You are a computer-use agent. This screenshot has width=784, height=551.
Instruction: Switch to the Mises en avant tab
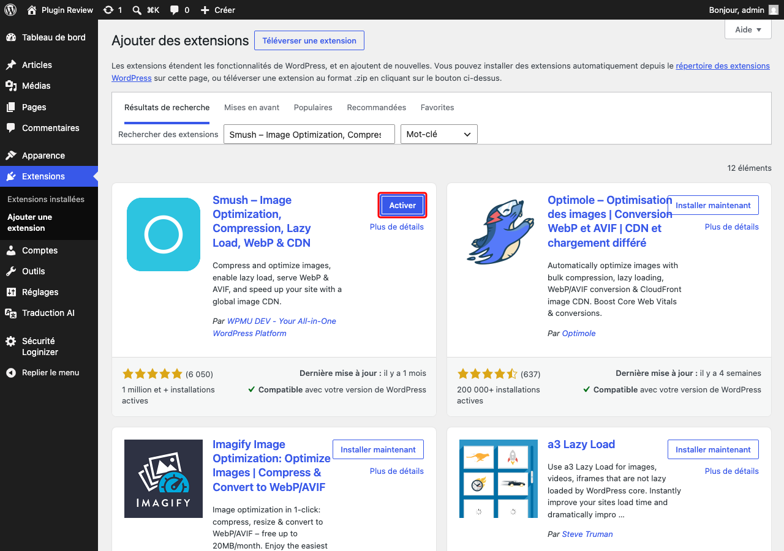(x=252, y=108)
